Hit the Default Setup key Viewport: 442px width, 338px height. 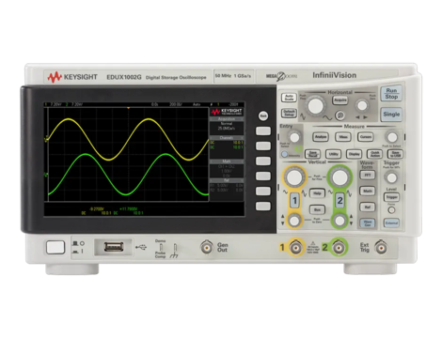point(289,113)
